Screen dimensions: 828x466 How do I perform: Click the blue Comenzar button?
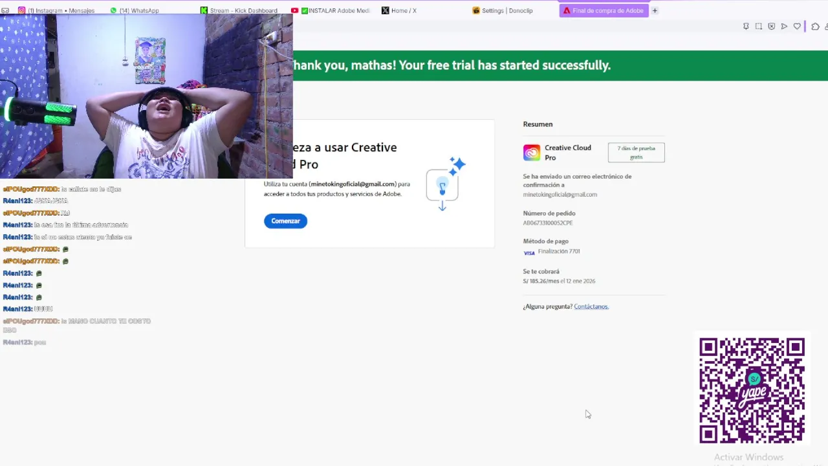coord(285,221)
